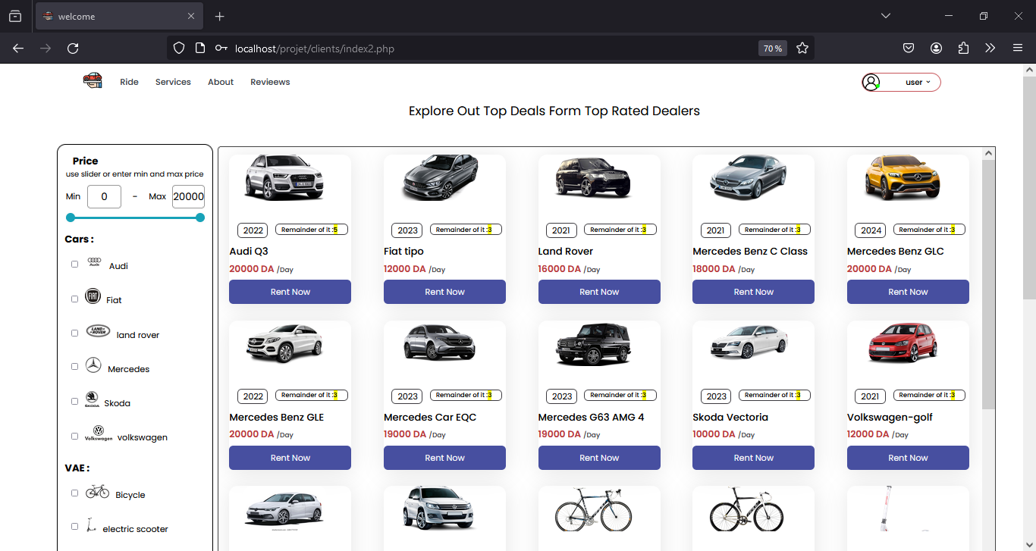This screenshot has height=551, width=1036.
Task: Click the 70% zoom level indicator
Action: click(x=773, y=49)
